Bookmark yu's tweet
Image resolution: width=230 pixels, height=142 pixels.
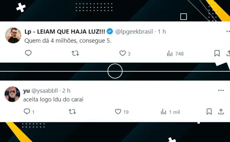point(209,112)
